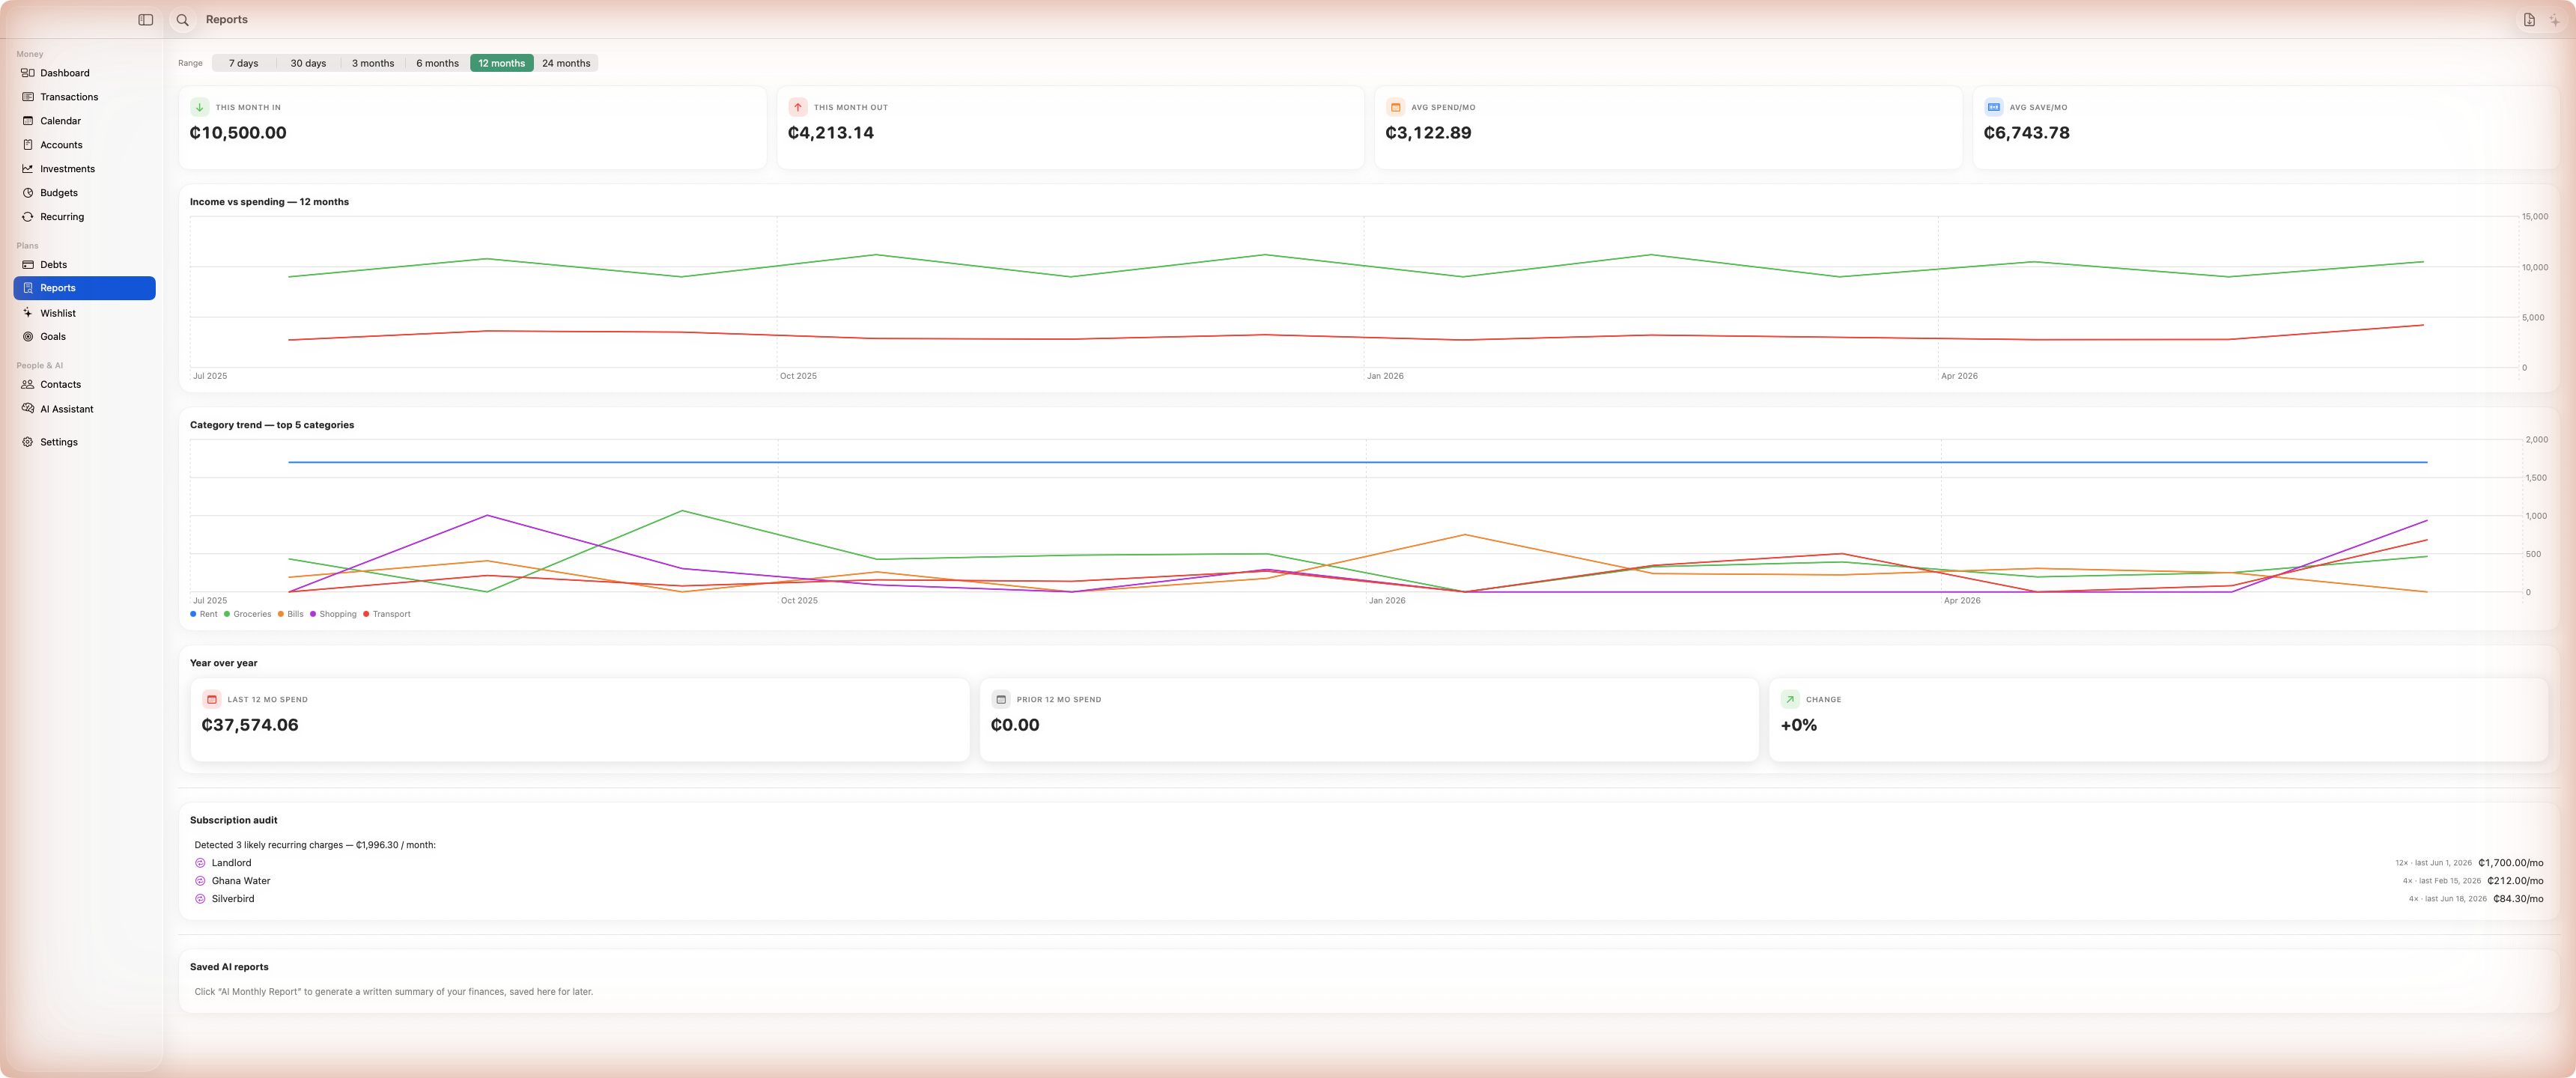This screenshot has width=2576, height=1078.
Task: Click the ₵3,122.89 average spend value
Action: coord(1428,133)
